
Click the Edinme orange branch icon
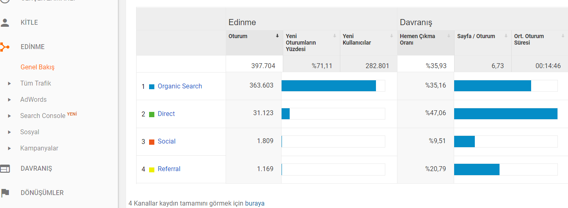[x=5, y=47]
